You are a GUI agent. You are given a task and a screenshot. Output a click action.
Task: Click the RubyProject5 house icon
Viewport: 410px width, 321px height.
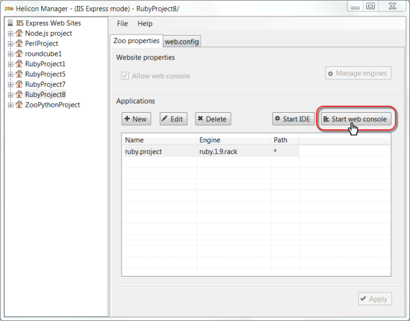[19, 74]
